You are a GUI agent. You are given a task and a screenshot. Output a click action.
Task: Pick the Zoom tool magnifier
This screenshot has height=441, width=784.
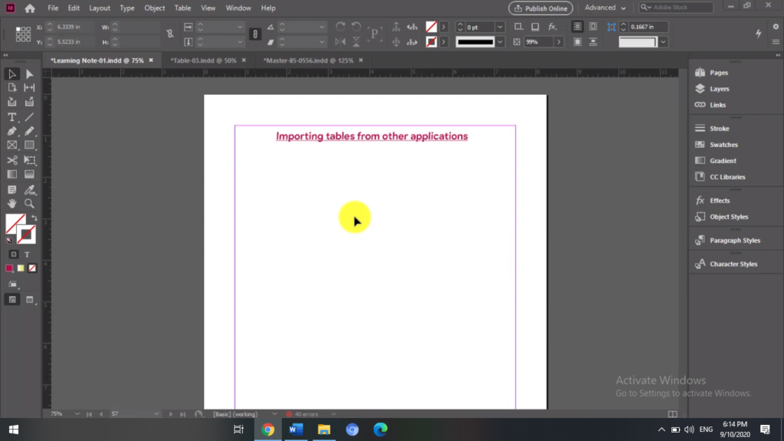click(30, 204)
